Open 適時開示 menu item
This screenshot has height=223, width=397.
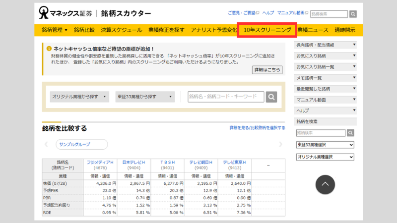point(345,30)
